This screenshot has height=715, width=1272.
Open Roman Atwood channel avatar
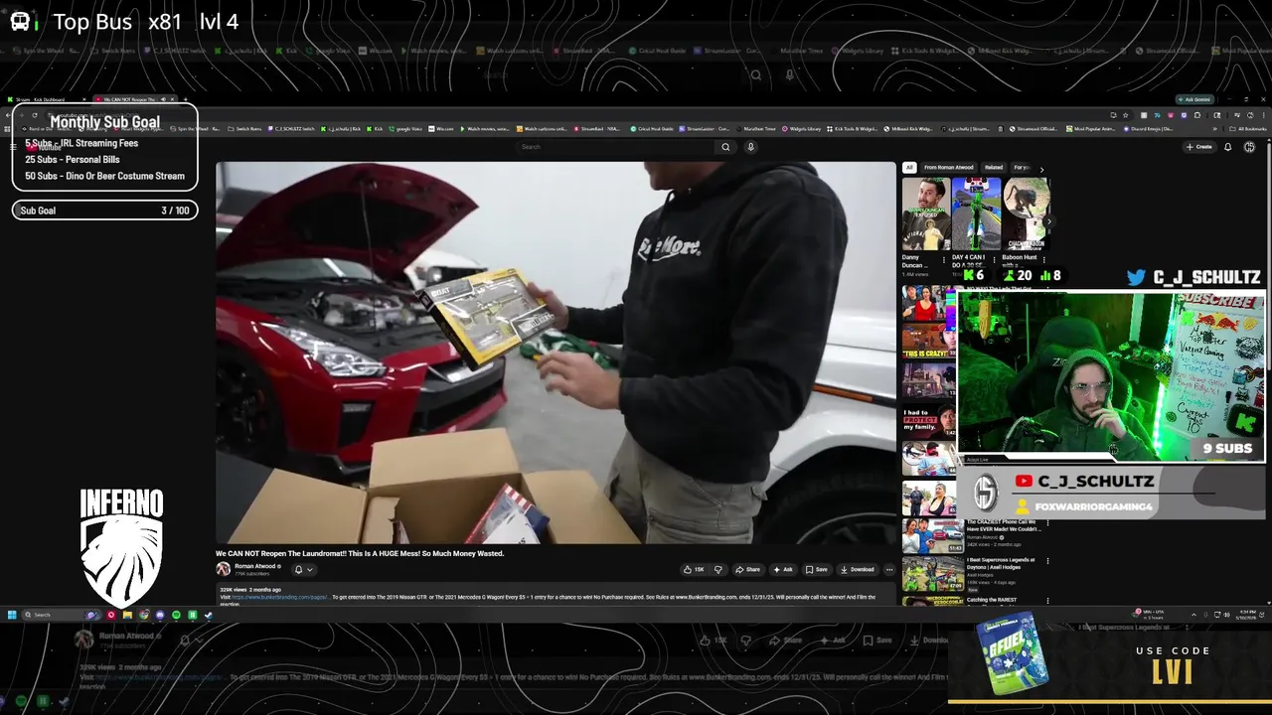pyautogui.click(x=224, y=569)
